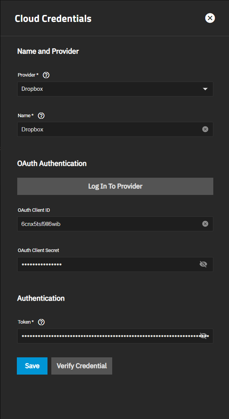The image size is (229, 419).
Task: Show the Token help tooltip
Action: 41,322
